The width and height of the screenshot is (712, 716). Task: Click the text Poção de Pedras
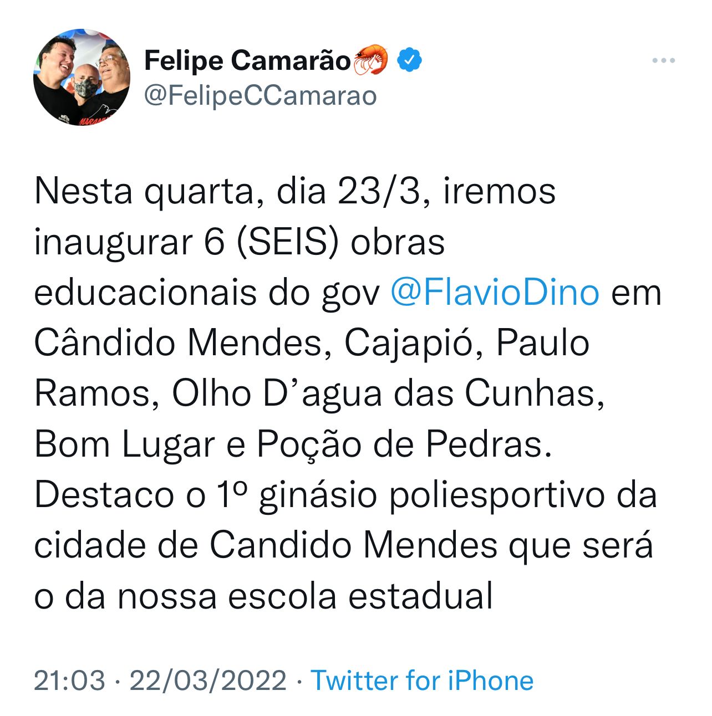pyautogui.click(x=404, y=444)
